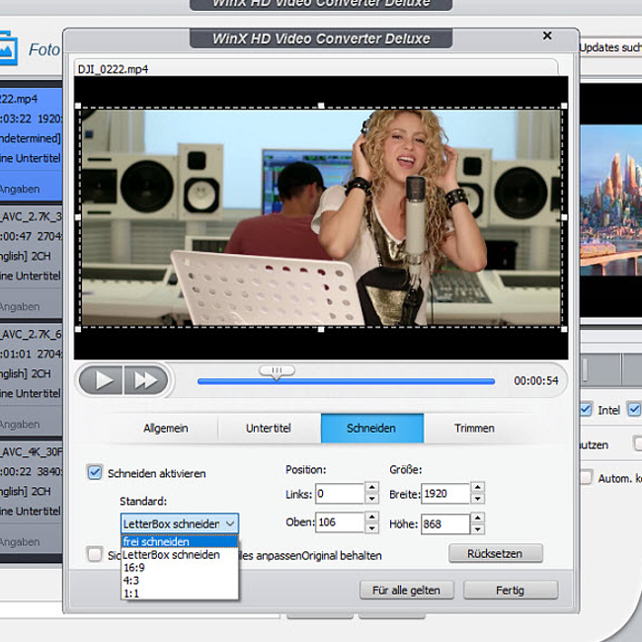This screenshot has height=642, width=642.
Task: Select the frei schneiden option
Action: (156, 541)
